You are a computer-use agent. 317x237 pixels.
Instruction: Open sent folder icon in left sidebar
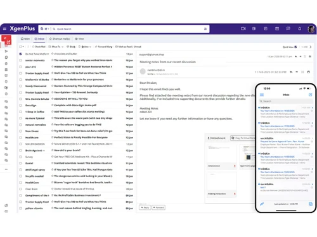click(x=6, y=51)
